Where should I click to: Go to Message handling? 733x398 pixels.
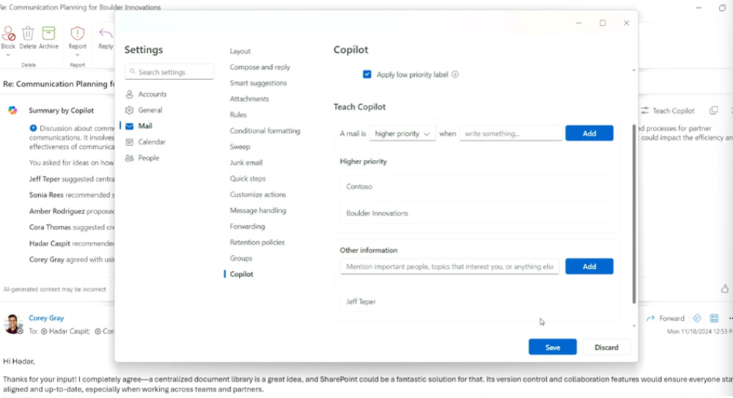tap(258, 210)
